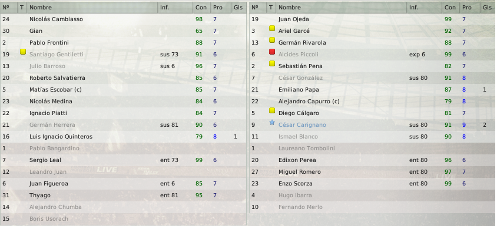Click Germán Rivarola's yellow card icon

pyautogui.click(x=272, y=40)
